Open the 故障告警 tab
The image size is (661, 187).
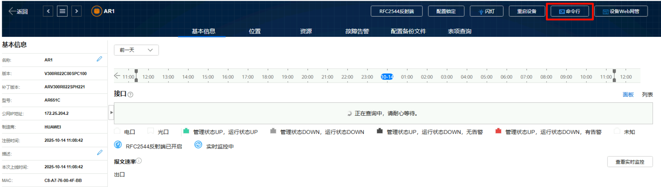(357, 31)
